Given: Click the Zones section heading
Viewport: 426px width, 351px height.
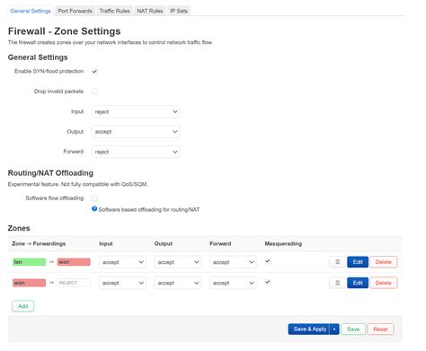Looking at the screenshot, I should click(19, 228).
